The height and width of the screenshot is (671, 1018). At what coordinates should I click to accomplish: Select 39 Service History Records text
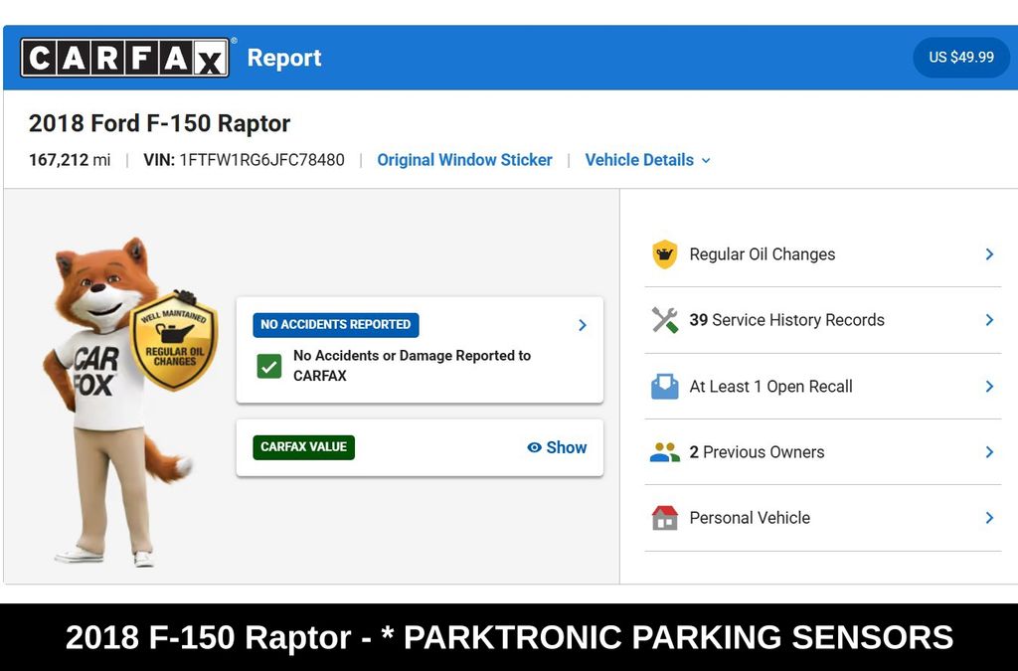click(x=787, y=320)
